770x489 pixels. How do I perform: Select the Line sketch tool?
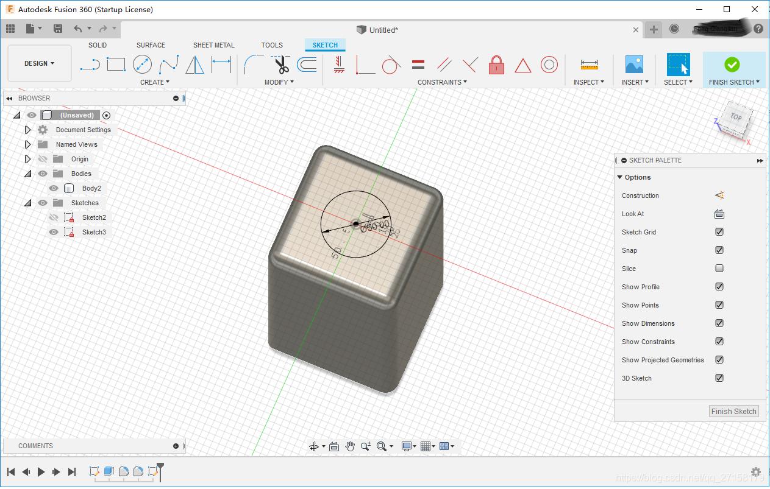click(90, 65)
